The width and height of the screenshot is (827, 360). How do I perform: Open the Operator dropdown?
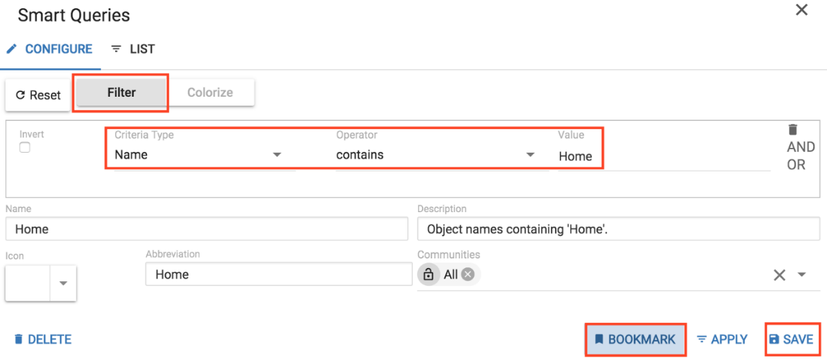pos(530,155)
